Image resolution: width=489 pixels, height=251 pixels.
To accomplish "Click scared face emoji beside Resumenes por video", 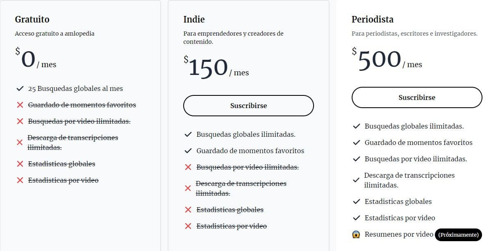I will [x=356, y=235].
